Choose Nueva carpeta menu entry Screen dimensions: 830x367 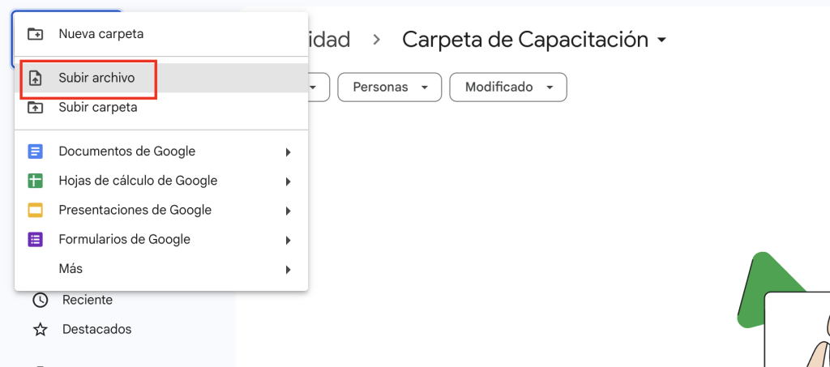tap(101, 34)
